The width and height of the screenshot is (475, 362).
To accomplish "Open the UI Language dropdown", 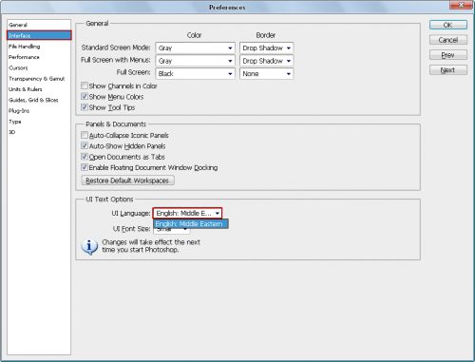I will pyautogui.click(x=187, y=213).
